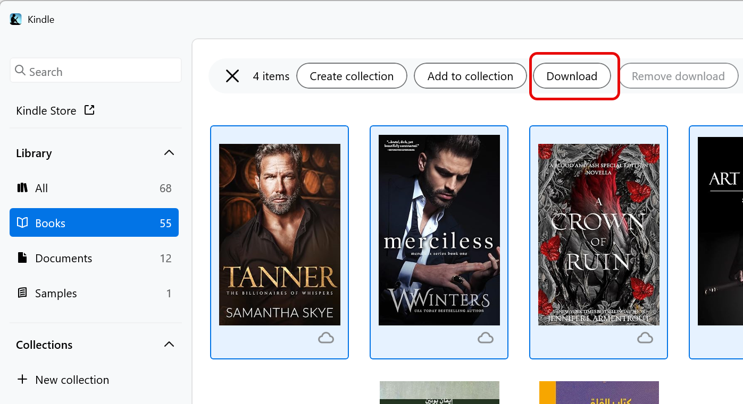
Task: Click the magnifier icon in Search
Action: [20, 71]
